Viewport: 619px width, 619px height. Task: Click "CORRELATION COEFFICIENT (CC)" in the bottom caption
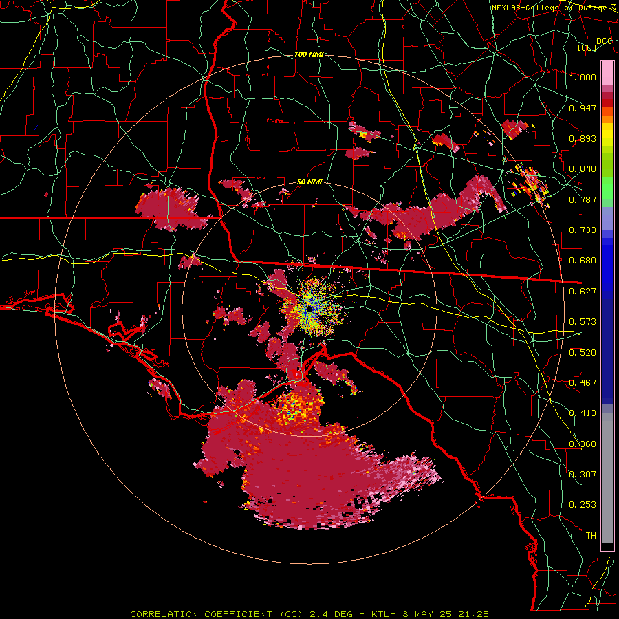pos(217,614)
